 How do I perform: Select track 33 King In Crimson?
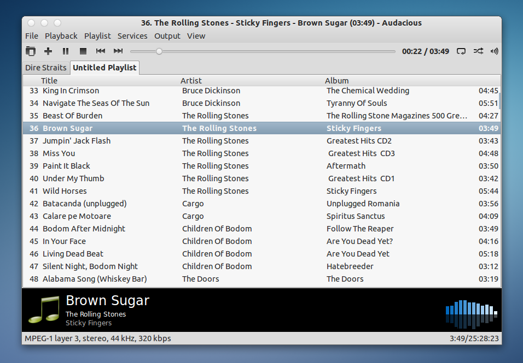tap(262, 91)
